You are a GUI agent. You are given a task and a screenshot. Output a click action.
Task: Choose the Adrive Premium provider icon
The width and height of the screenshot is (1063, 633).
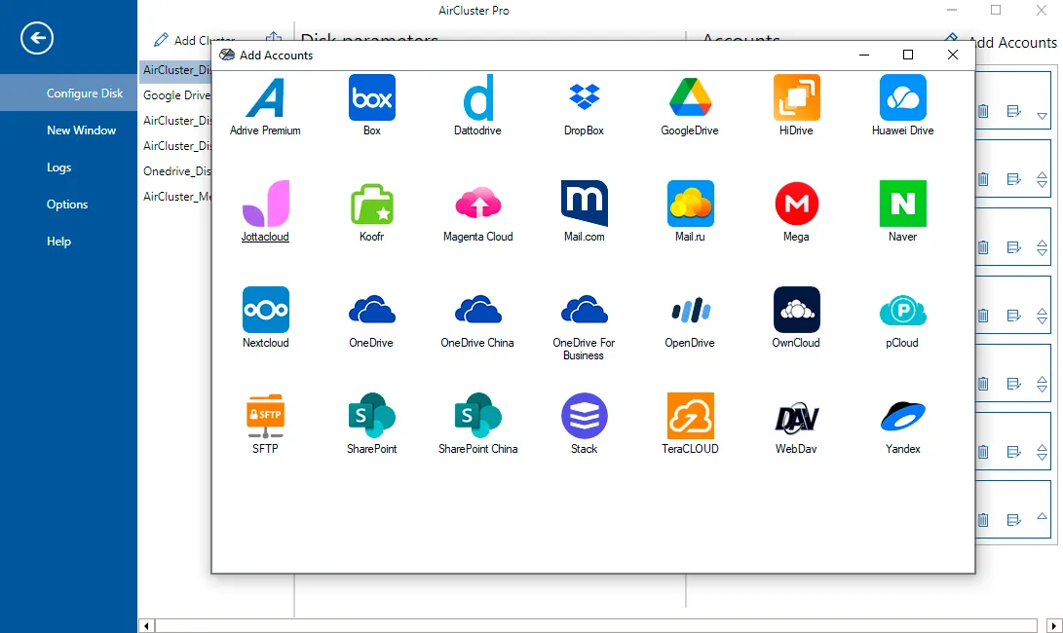click(265, 97)
